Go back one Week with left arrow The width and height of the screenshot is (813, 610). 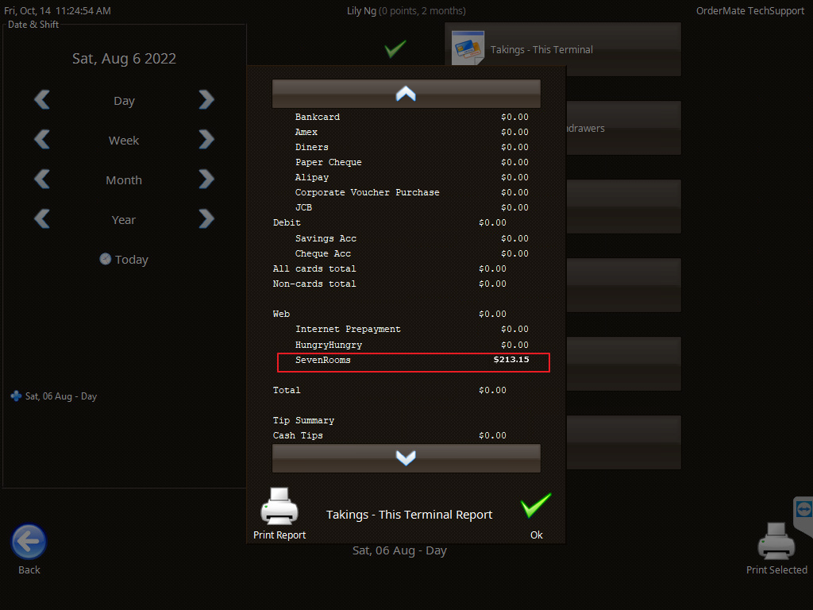(42, 140)
